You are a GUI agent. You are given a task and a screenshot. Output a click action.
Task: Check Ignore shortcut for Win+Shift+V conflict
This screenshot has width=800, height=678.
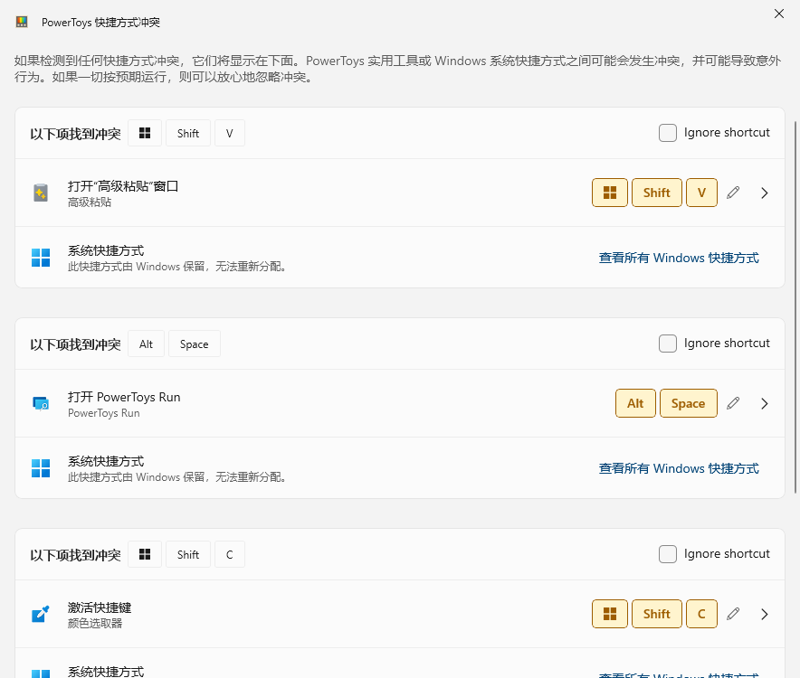pyautogui.click(x=667, y=133)
